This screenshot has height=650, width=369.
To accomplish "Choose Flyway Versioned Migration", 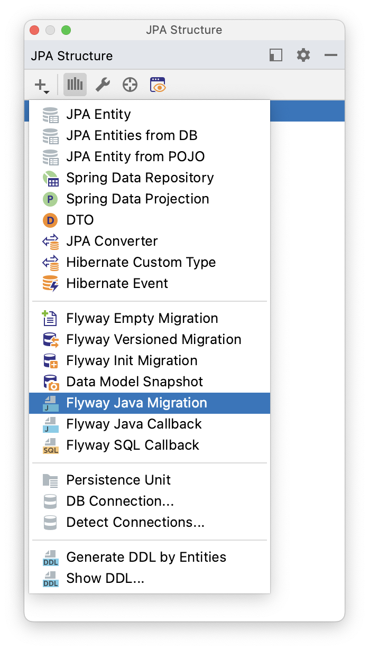I will point(150,339).
